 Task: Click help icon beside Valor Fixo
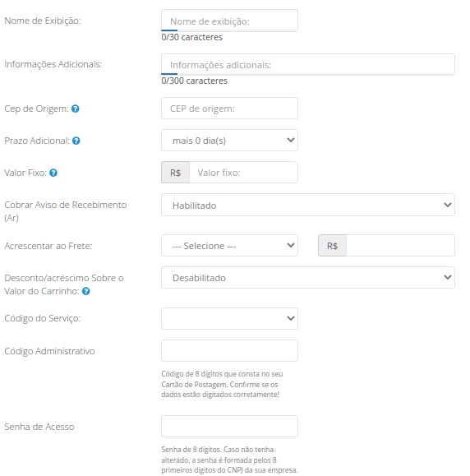click(x=53, y=173)
